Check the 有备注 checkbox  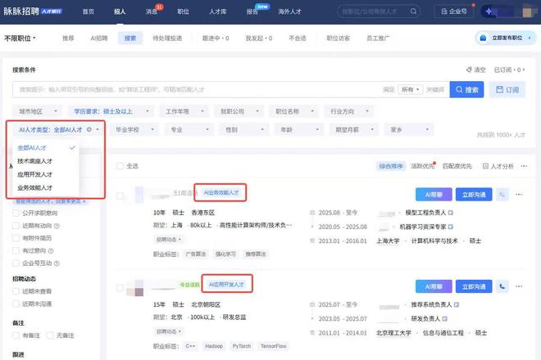16,335
